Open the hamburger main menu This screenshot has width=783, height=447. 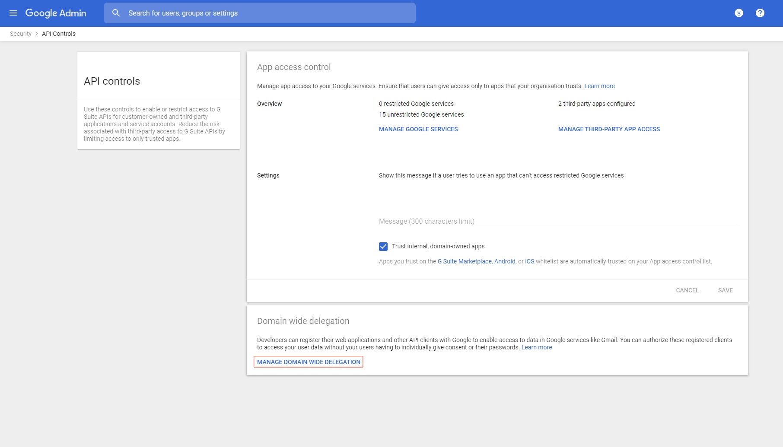click(13, 13)
